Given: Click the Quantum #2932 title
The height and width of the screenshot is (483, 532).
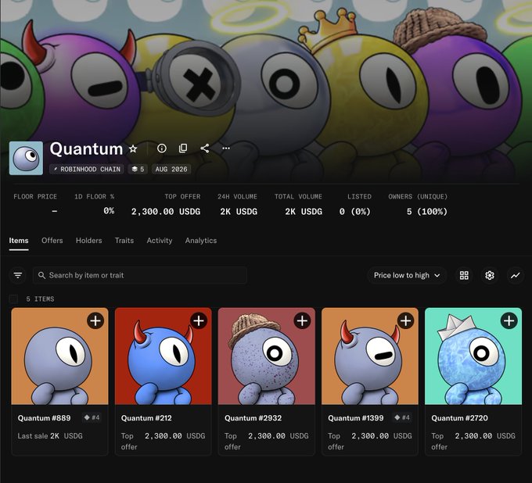Looking at the screenshot, I should point(253,418).
